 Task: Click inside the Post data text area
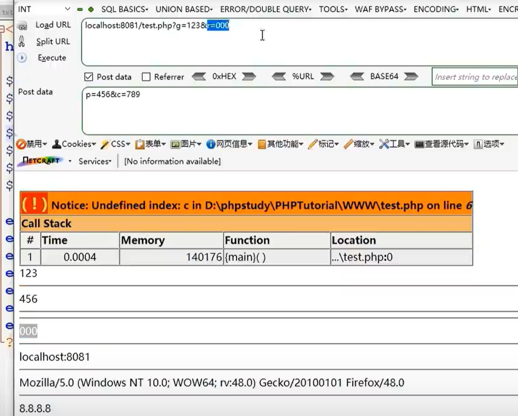coord(300,111)
